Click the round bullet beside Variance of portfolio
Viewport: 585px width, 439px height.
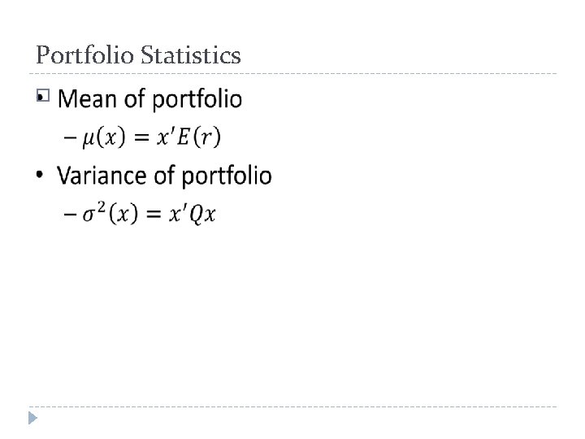click(40, 174)
